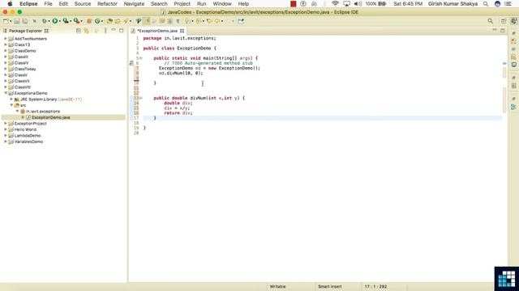This screenshot has height=291, width=519.
Task: Select the Hello World project
Action: 25,129
